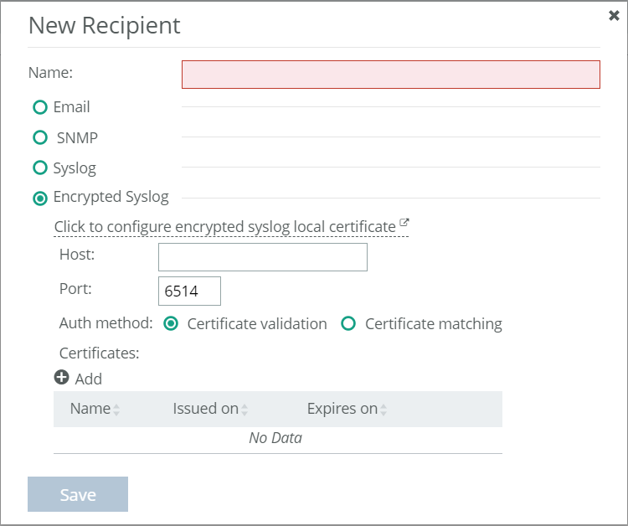This screenshot has height=526, width=628.
Task: Click external link icon beside certificate link
Action: pos(404,223)
